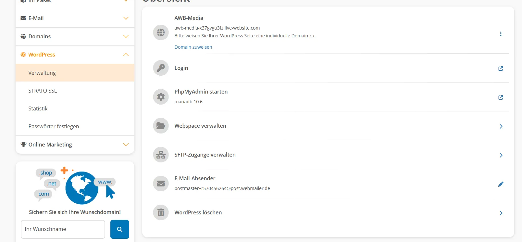Screen dimensions: 522x242
Task: Click the WordPress logo icon in sidebar
Action: [23, 55]
